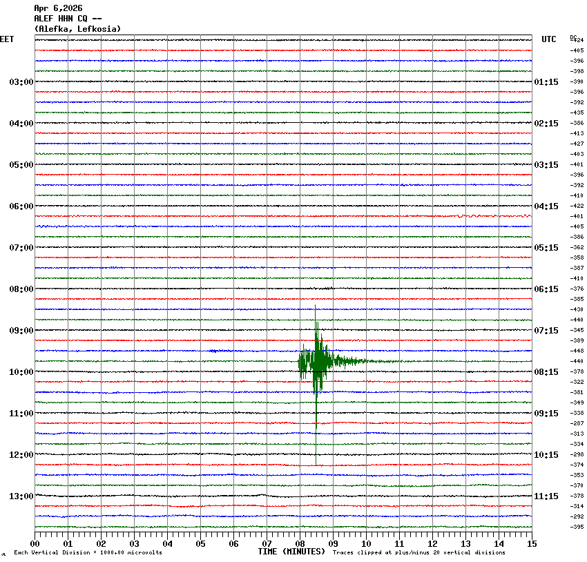The height and width of the screenshot is (562, 587).
Task: Click the UTC column header
Action: tap(548, 39)
